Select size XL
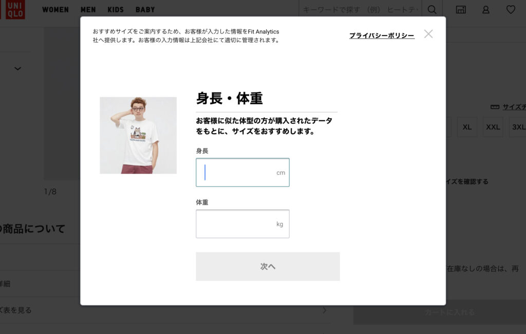 click(x=467, y=127)
